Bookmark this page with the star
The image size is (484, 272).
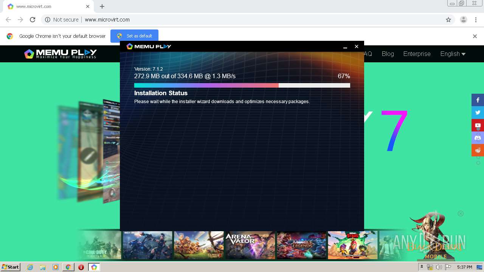448,20
